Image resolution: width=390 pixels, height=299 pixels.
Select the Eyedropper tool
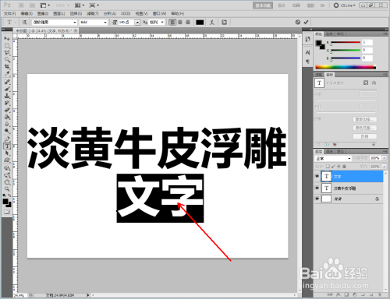(x=7, y=74)
